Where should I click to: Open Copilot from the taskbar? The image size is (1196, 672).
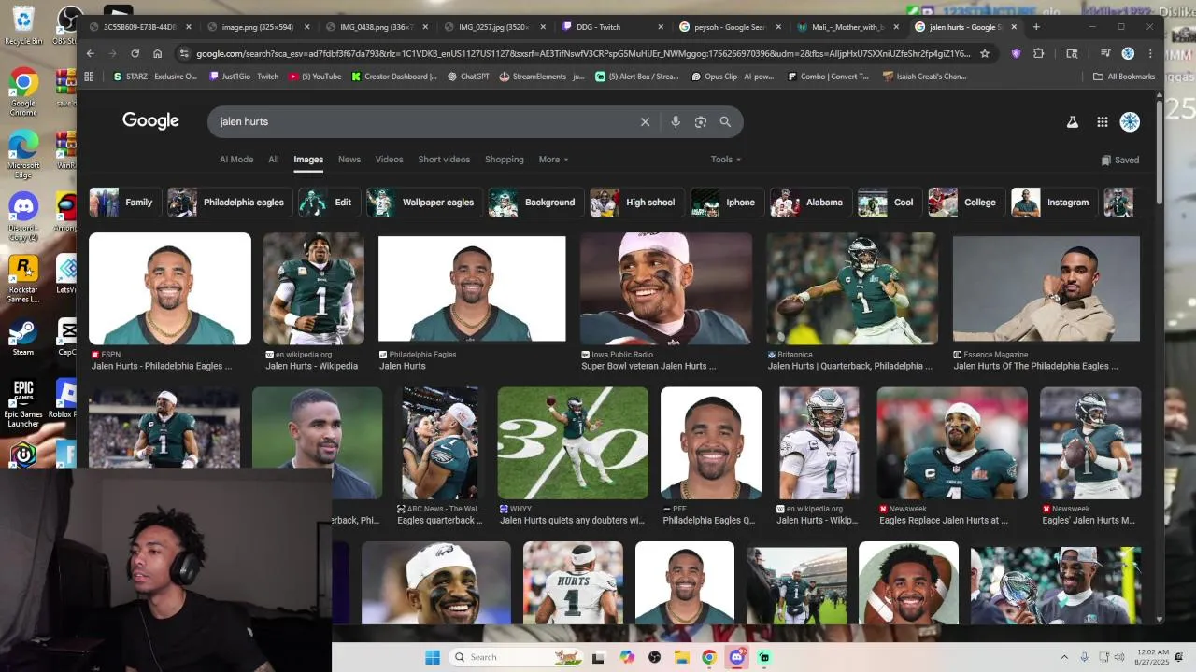(627, 657)
